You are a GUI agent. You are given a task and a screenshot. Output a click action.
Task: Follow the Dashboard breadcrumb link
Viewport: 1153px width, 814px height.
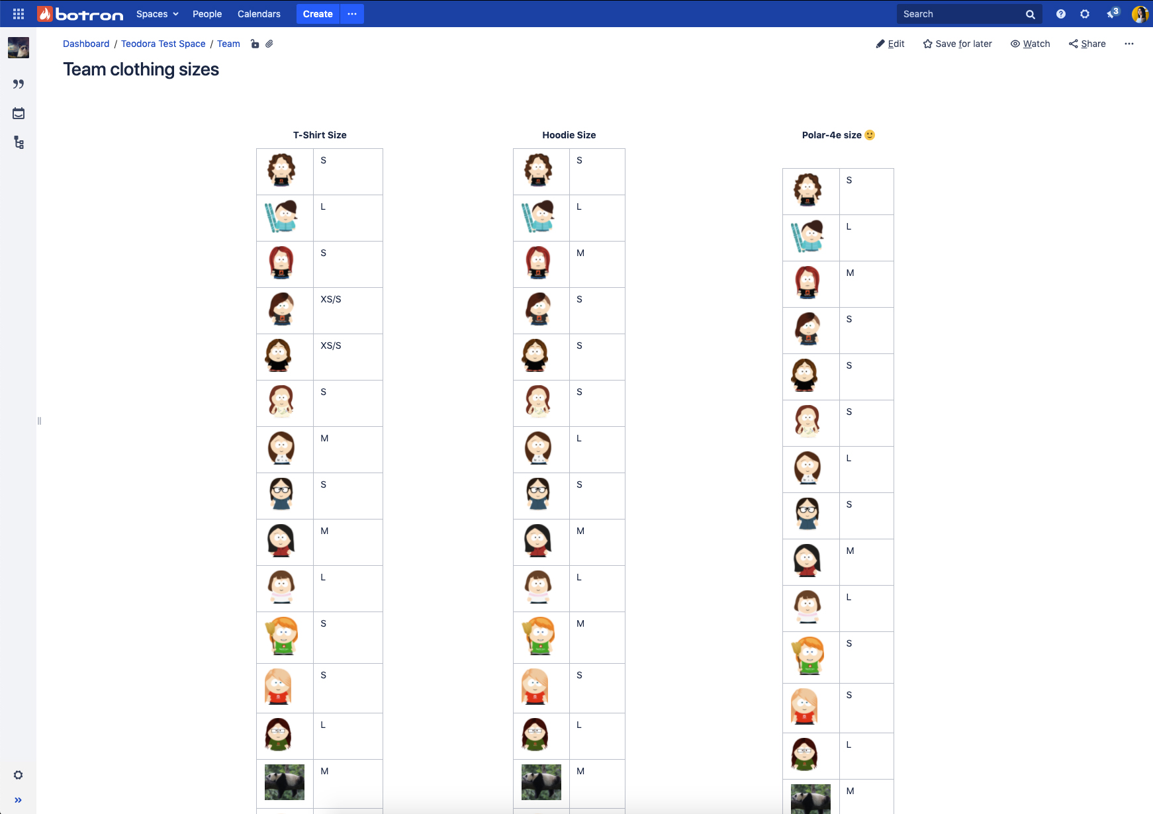86,44
